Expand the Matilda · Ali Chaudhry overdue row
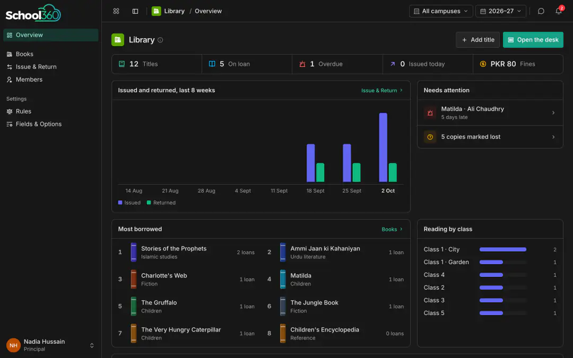 tap(490, 113)
